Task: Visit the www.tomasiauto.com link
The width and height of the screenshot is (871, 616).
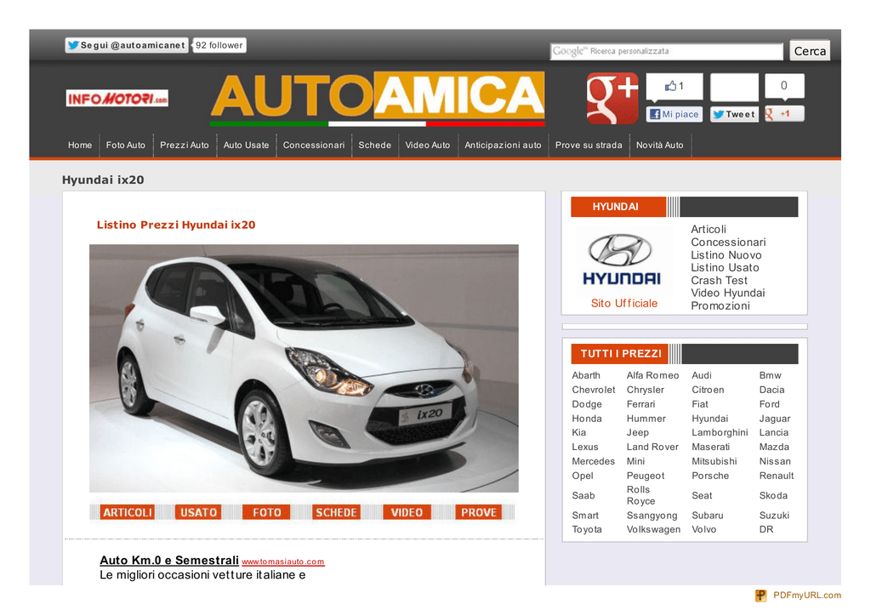Action: (x=283, y=562)
